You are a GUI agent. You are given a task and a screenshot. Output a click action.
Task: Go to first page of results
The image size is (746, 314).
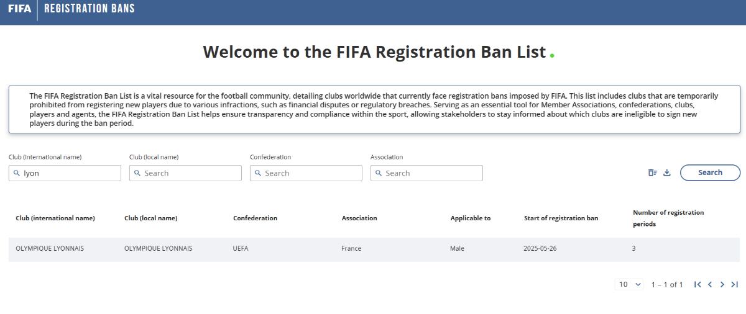click(698, 284)
